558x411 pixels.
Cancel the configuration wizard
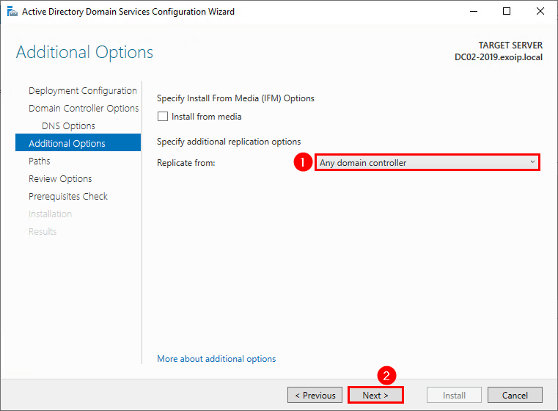pos(515,395)
